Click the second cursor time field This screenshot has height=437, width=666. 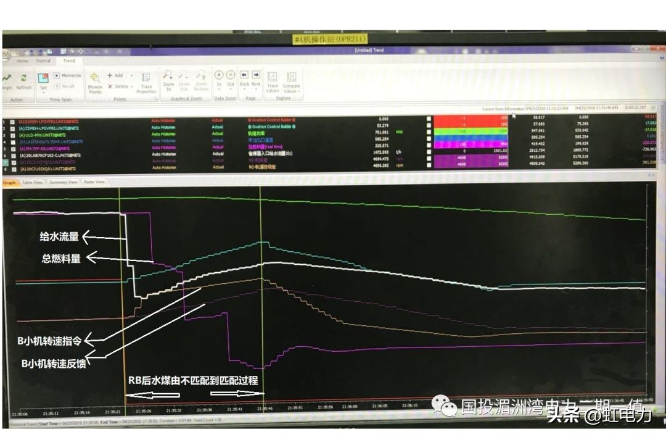click(597, 108)
